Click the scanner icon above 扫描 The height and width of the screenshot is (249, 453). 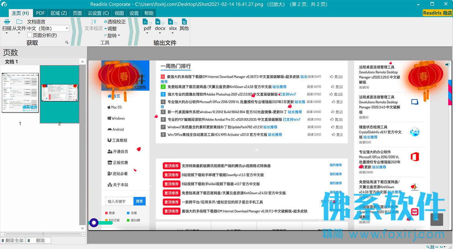click(7, 22)
